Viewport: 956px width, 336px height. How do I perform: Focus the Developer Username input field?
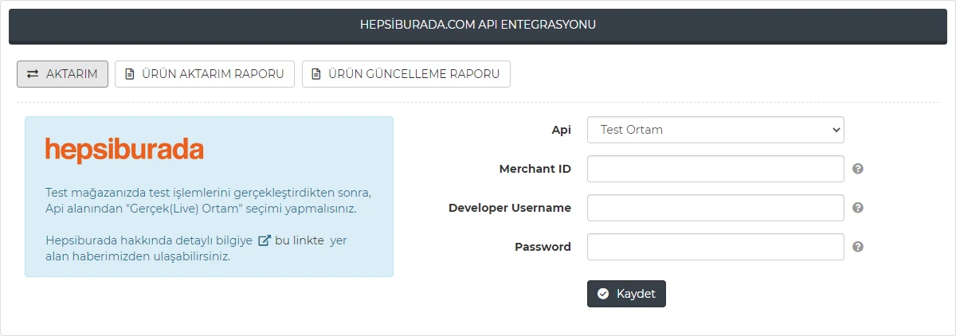tap(715, 208)
